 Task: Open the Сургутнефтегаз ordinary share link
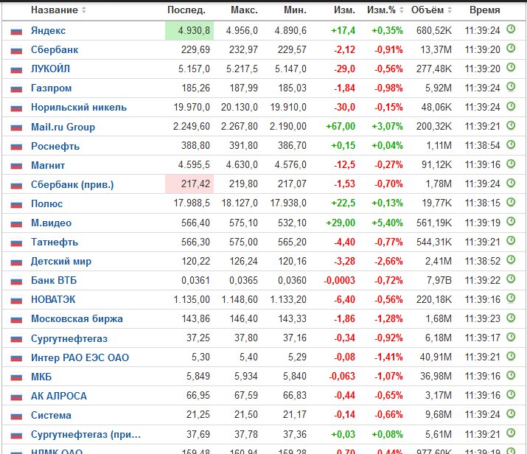point(69,338)
